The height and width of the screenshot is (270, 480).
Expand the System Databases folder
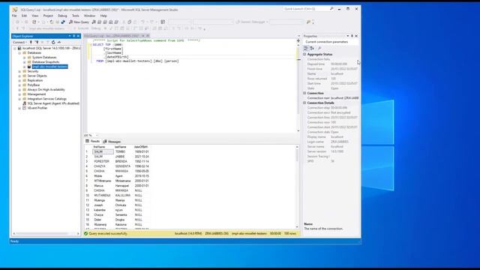[25, 58]
